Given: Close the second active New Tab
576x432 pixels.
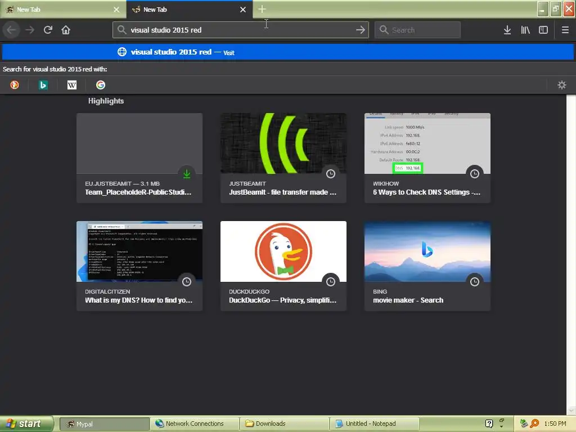Looking at the screenshot, I should [x=243, y=10].
